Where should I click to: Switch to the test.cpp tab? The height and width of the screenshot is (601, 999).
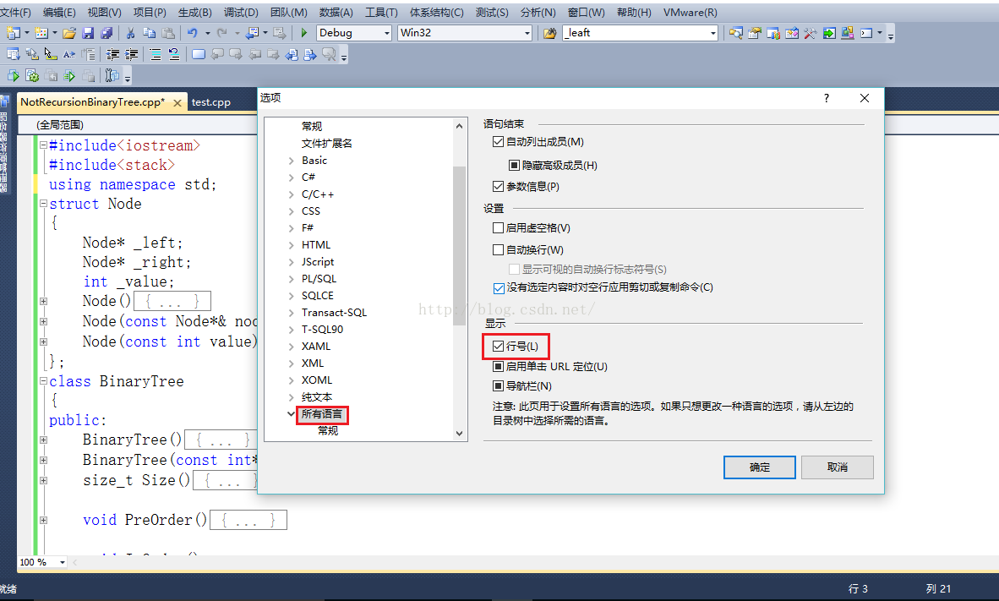[x=211, y=102]
